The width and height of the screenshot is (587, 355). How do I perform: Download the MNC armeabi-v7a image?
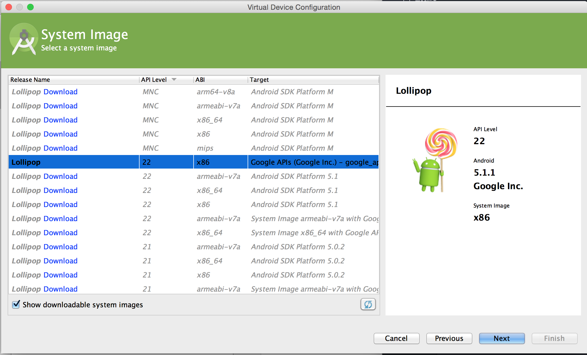click(61, 106)
